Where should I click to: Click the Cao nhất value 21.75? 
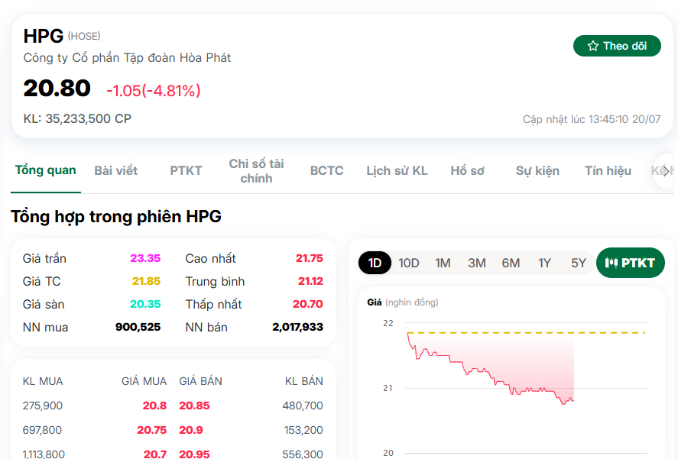(x=309, y=258)
